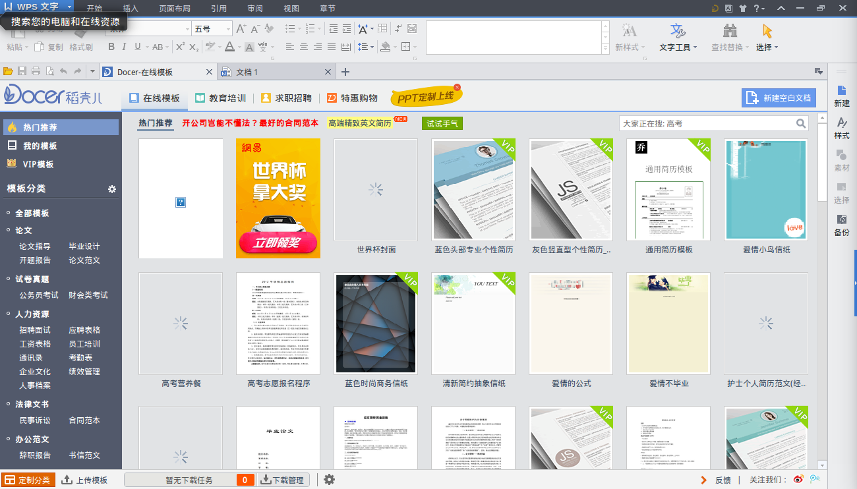Click the Increase indent icon

(346, 29)
